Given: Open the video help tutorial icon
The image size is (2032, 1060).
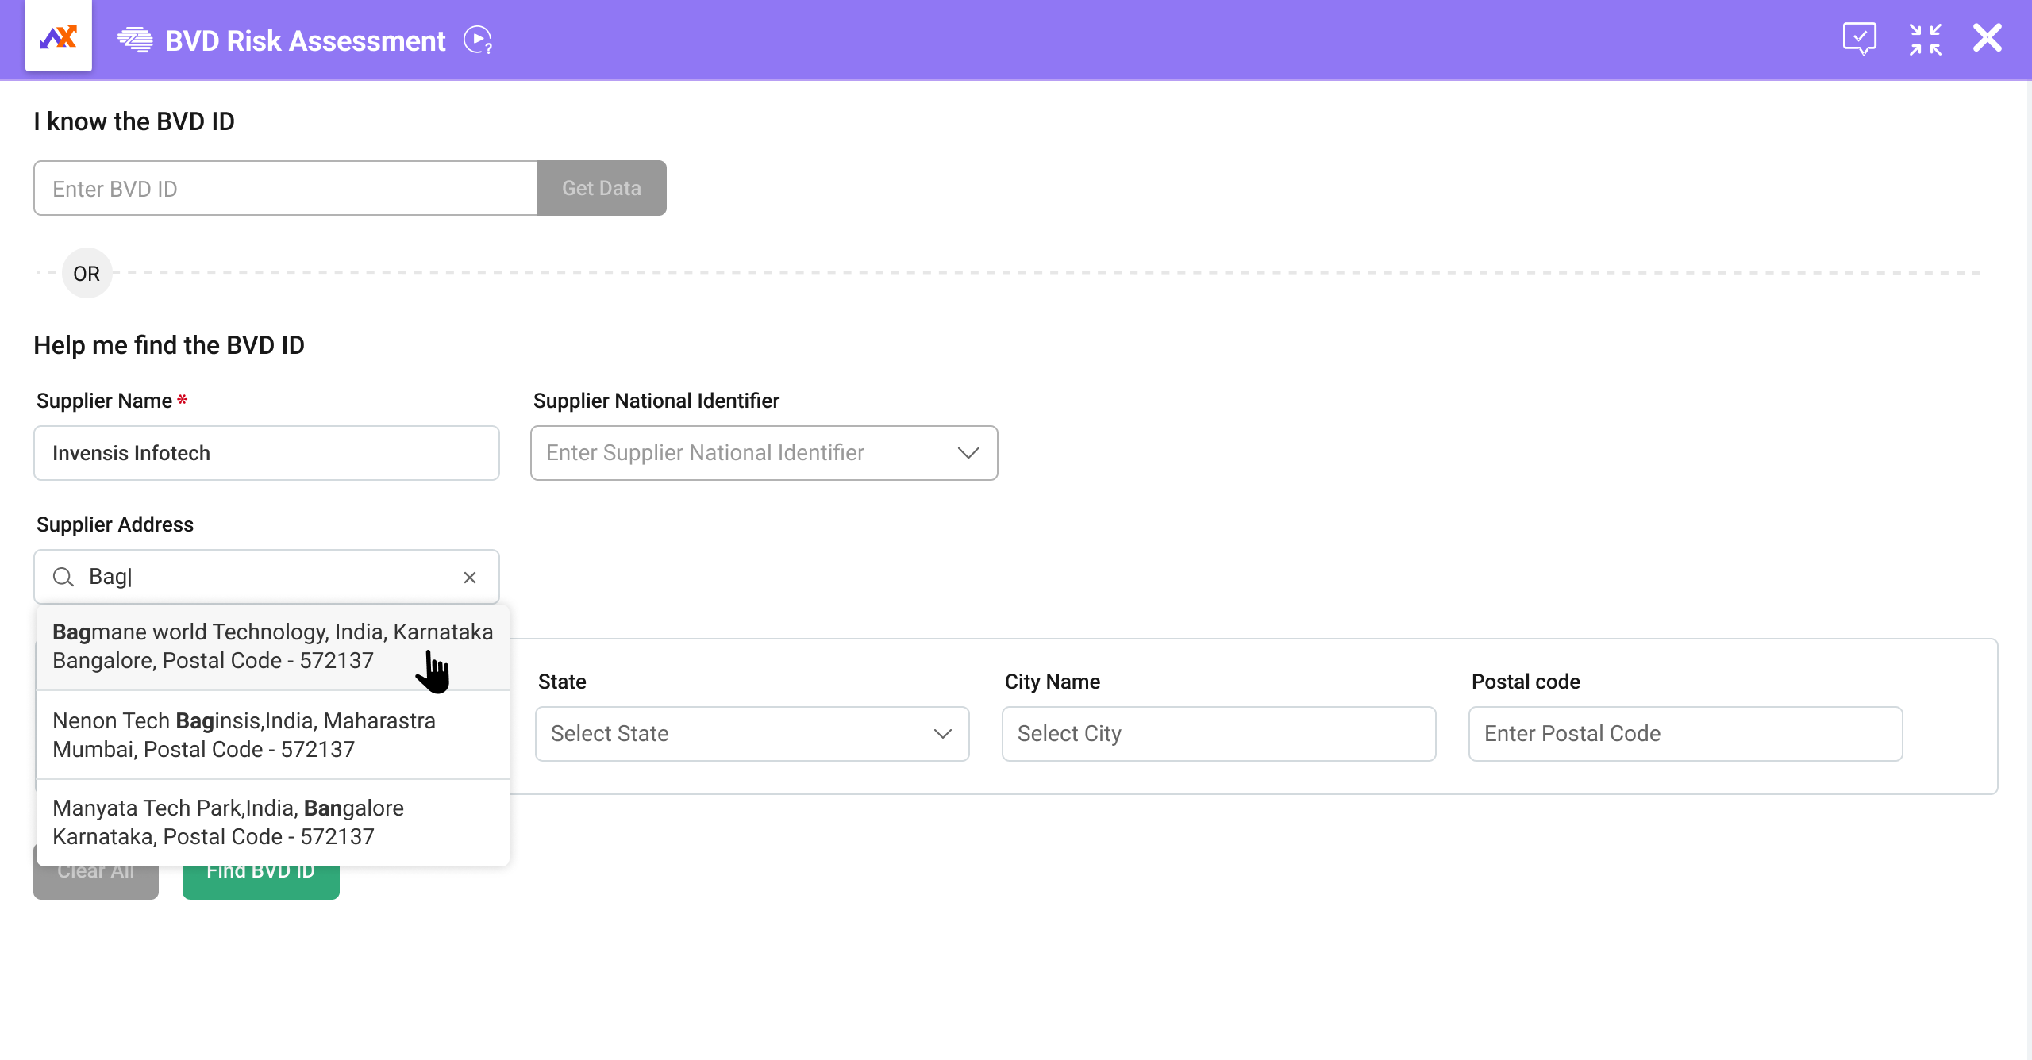Looking at the screenshot, I should pos(478,40).
